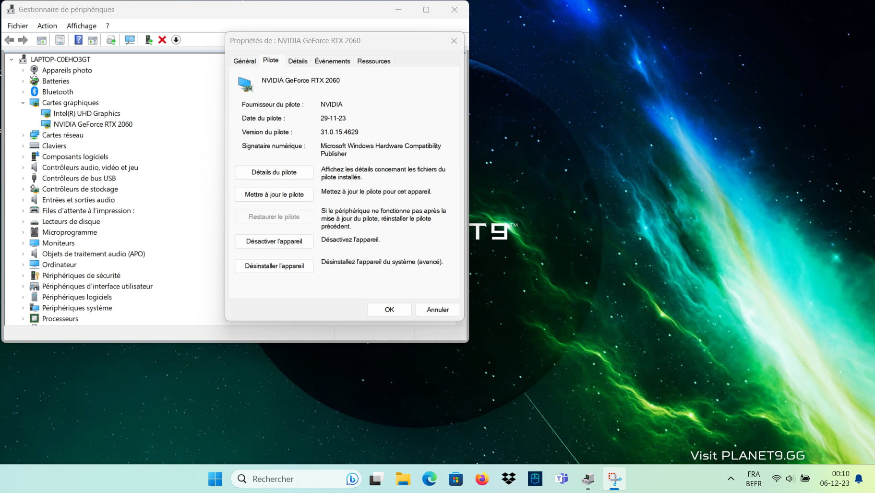Click Désactiver l'appareil button
Screen dimensions: 875x493
tap(274, 241)
